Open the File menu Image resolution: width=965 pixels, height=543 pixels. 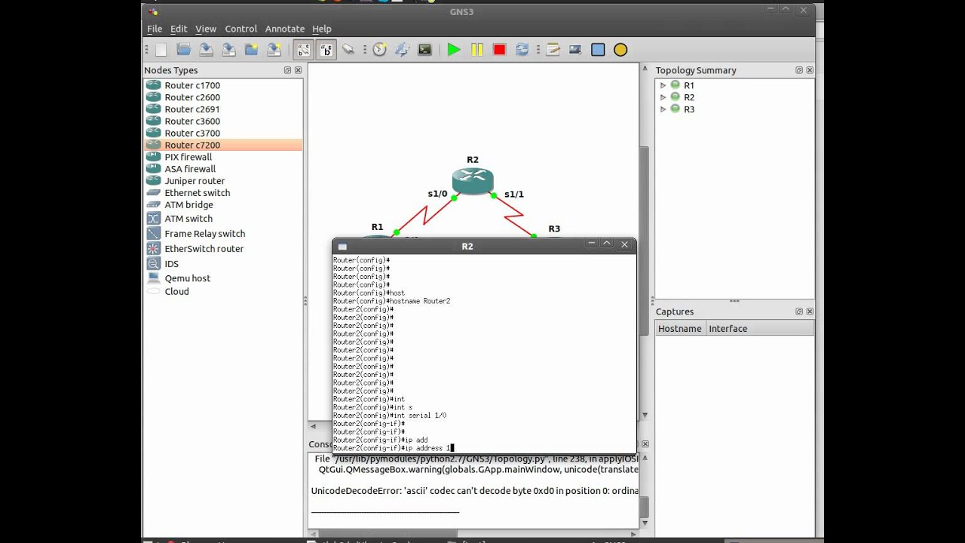point(155,29)
